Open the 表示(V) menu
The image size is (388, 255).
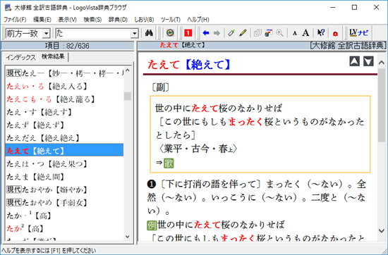[67, 20]
